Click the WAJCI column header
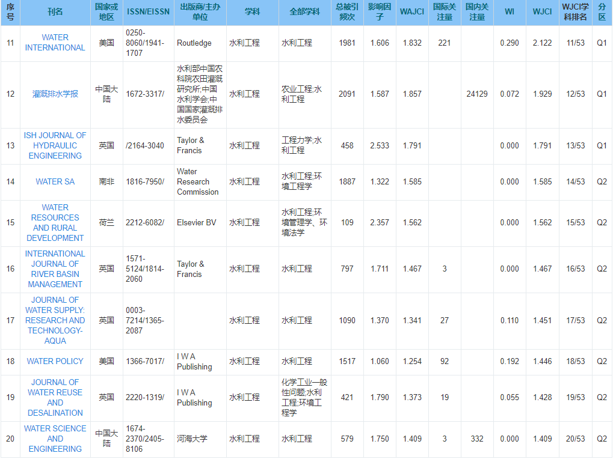616x459 pixels. [x=412, y=12]
